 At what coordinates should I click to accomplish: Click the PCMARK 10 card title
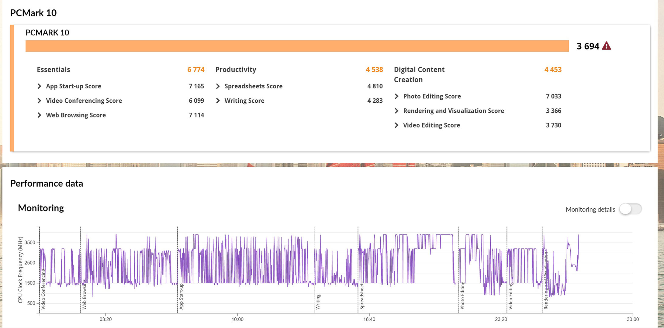click(47, 32)
